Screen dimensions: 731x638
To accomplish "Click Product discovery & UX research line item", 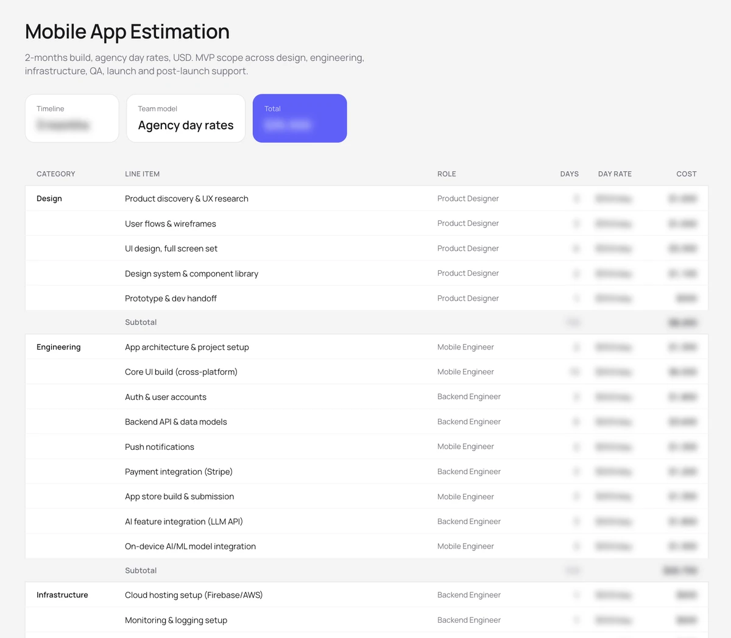I will pyautogui.click(x=186, y=198).
